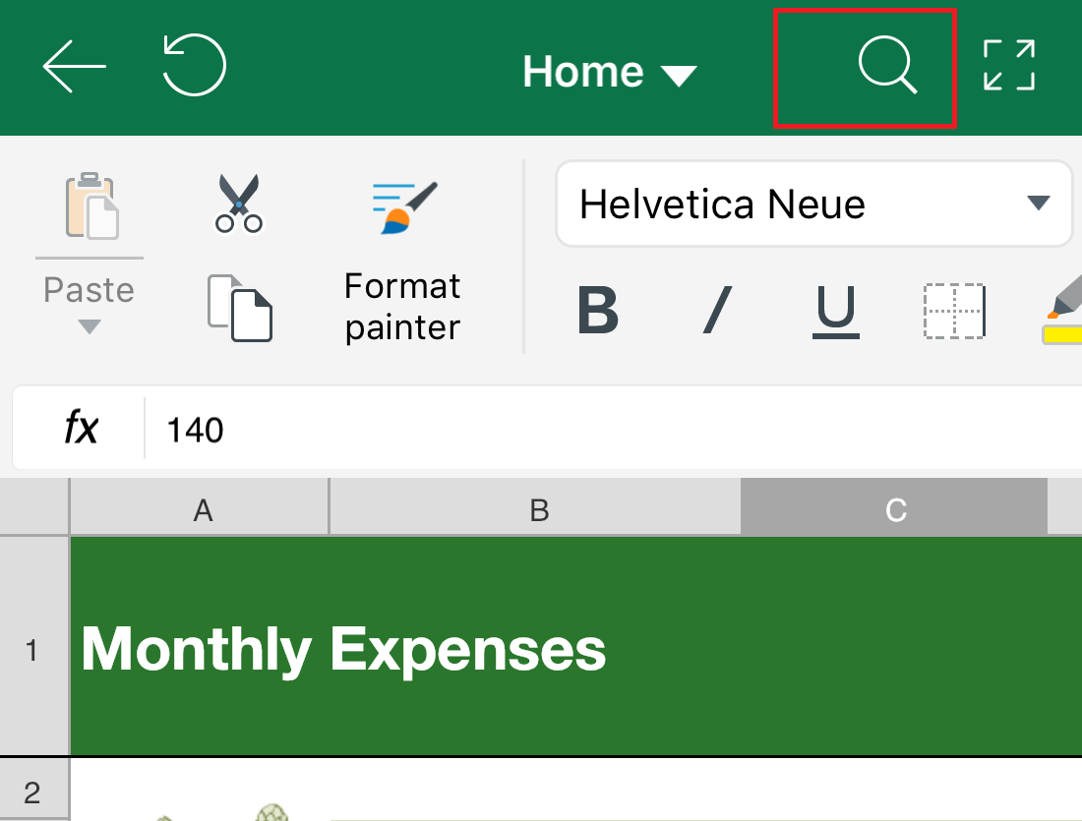Select row 1 header

point(34,646)
